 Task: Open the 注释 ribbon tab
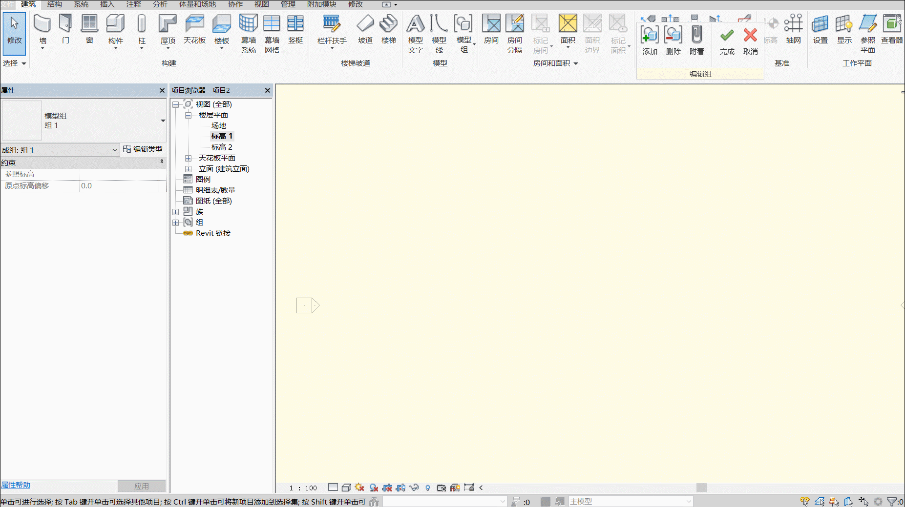(134, 4)
